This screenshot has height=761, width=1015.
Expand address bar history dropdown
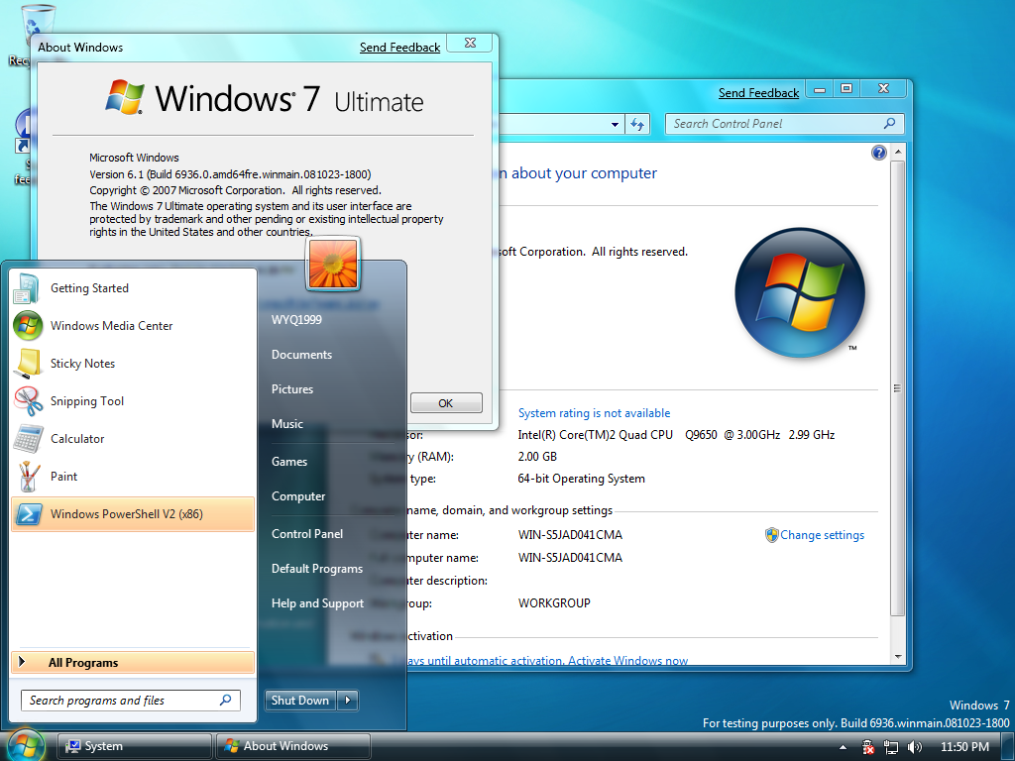615,124
